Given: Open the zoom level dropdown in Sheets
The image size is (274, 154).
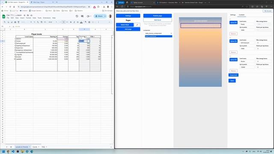Looking at the screenshot, I should (24, 22).
